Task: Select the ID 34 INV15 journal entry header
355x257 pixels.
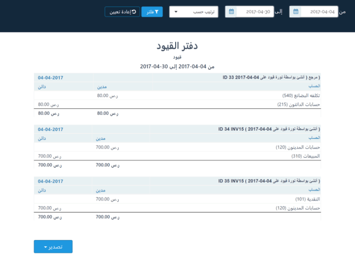Action: pos(269,129)
